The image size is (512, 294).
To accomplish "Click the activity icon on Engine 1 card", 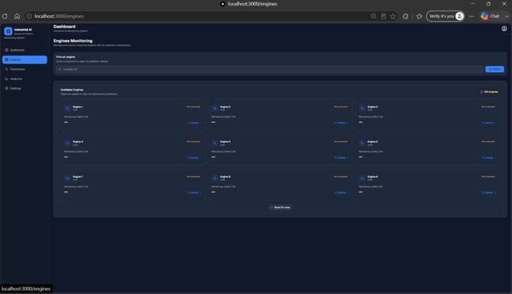I will (67, 109).
